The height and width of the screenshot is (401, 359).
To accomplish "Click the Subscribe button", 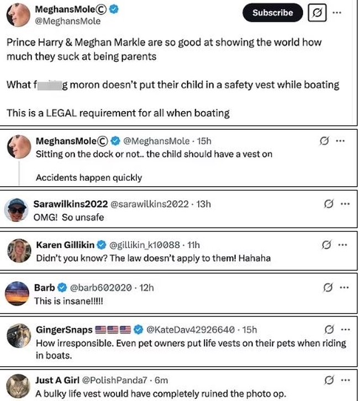I will point(272,12).
